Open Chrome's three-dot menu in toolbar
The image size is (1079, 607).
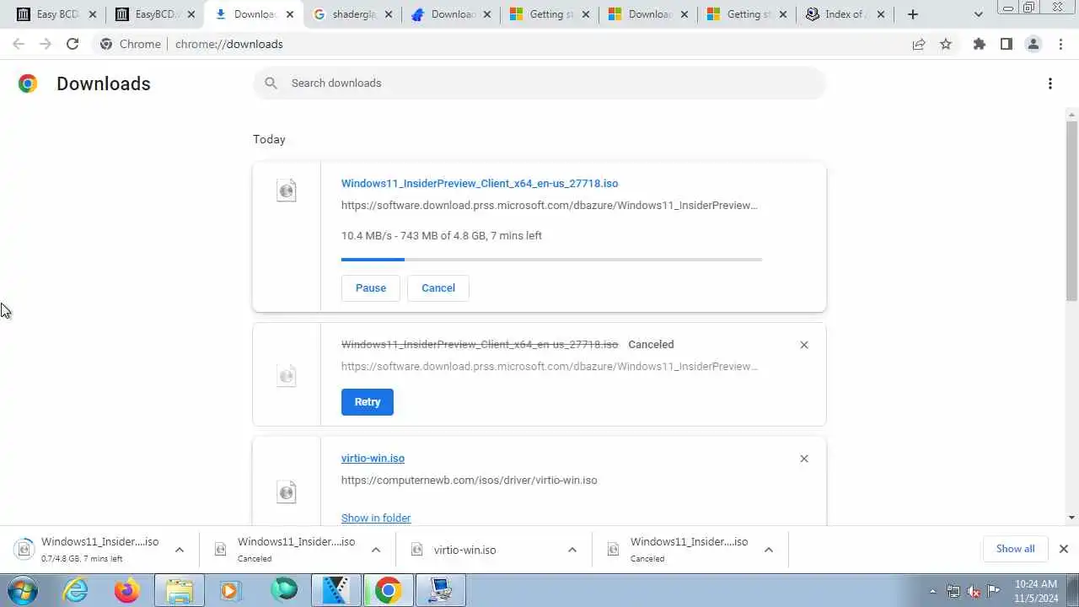coord(1060,44)
